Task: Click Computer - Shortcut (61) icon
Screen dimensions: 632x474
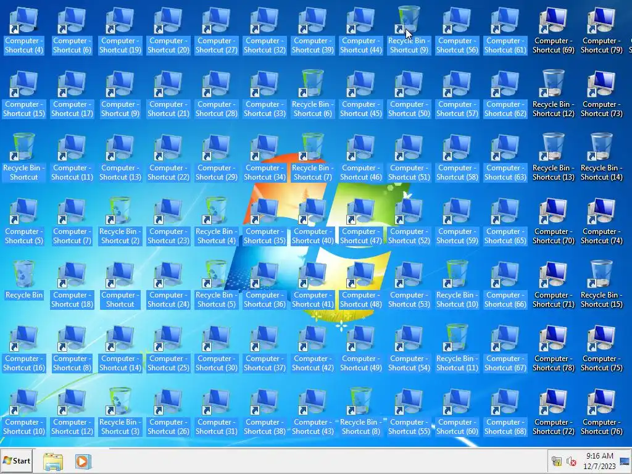Action: coord(505,31)
